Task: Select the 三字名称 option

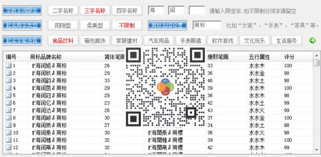Action: (95, 10)
